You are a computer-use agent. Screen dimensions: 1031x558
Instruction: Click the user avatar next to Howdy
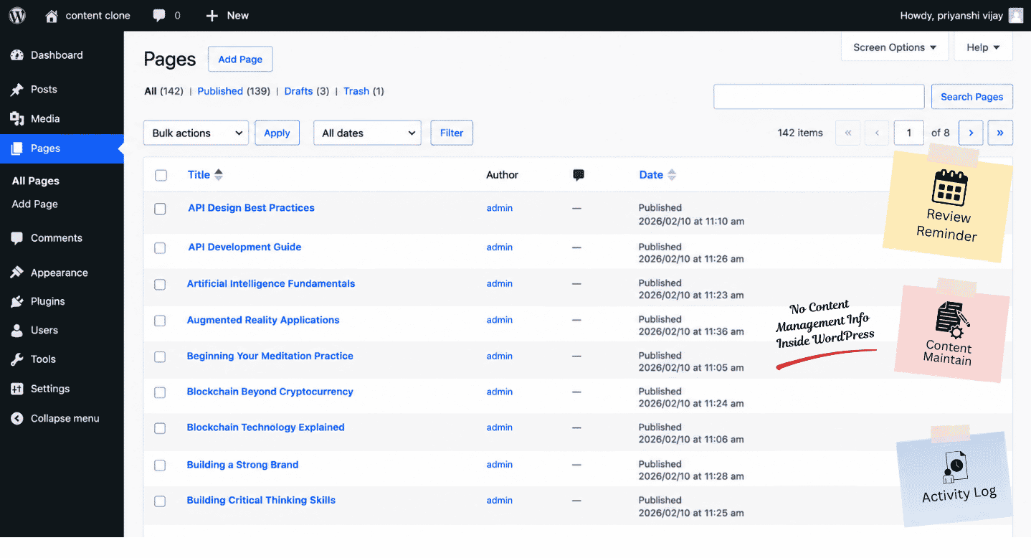(1016, 16)
